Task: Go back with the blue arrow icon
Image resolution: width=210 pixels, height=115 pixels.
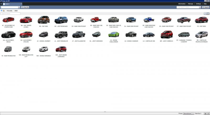Action: point(1,10)
